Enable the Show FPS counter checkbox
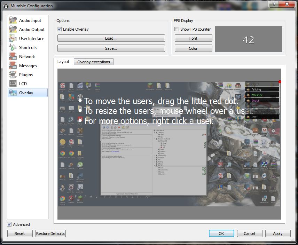 pos(177,29)
